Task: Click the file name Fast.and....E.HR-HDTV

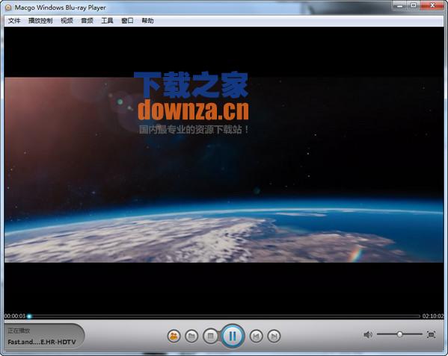Action: click(x=42, y=342)
